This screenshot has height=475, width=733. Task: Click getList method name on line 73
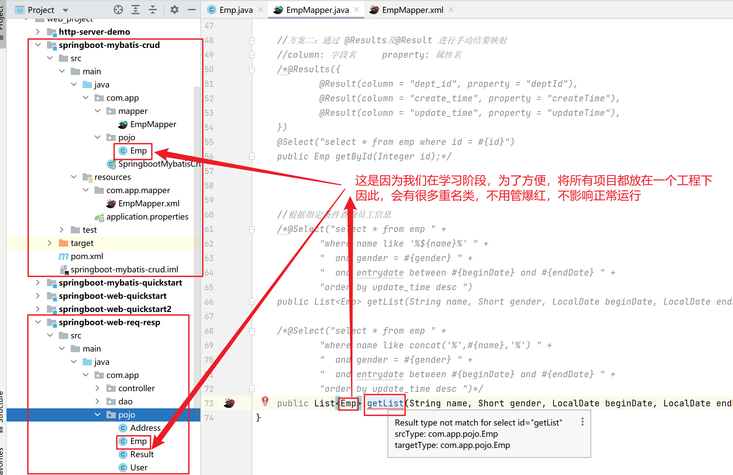pos(385,403)
